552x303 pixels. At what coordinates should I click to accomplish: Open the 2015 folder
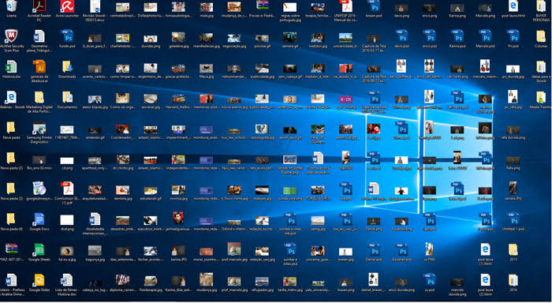tap(513, 249)
